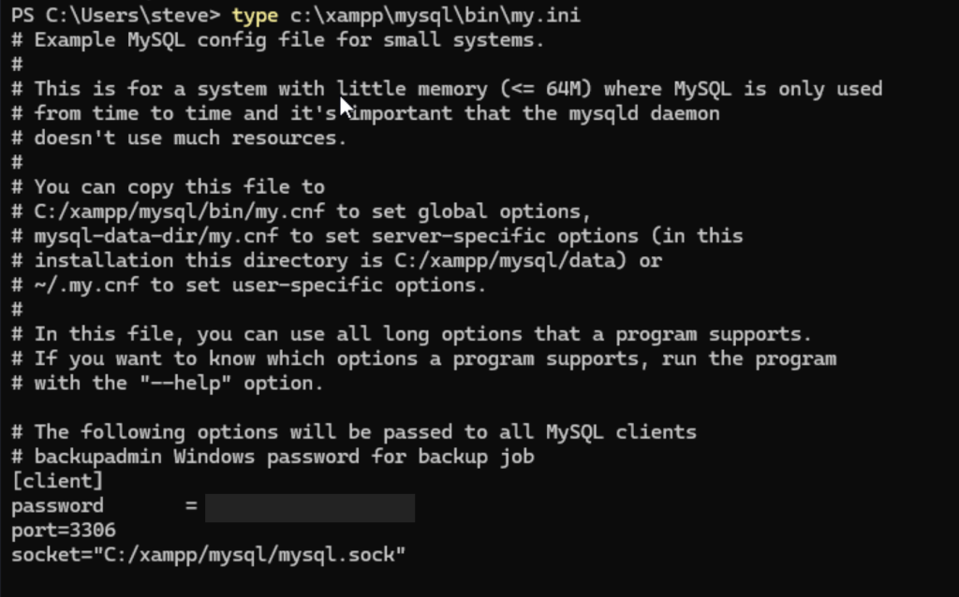This screenshot has width=959, height=597.
Task: Click the "doesn't use much resources" line
Action: pyautogui.click(x=190, y=138)
